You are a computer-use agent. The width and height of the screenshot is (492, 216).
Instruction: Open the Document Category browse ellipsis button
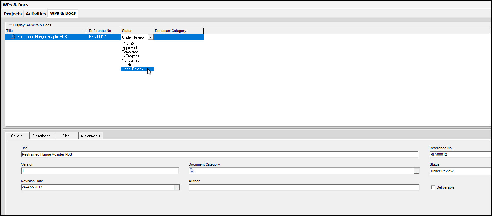[x=416, y=171]
